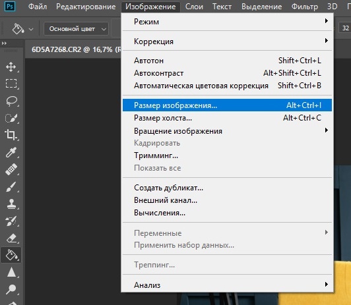Open Размер изображения dialog
Screen dimensions: 351x305
click(227, 105)
